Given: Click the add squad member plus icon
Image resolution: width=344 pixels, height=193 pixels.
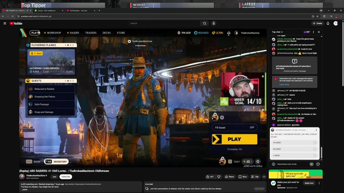Looking at the screenshot, I should coord(222,117).
